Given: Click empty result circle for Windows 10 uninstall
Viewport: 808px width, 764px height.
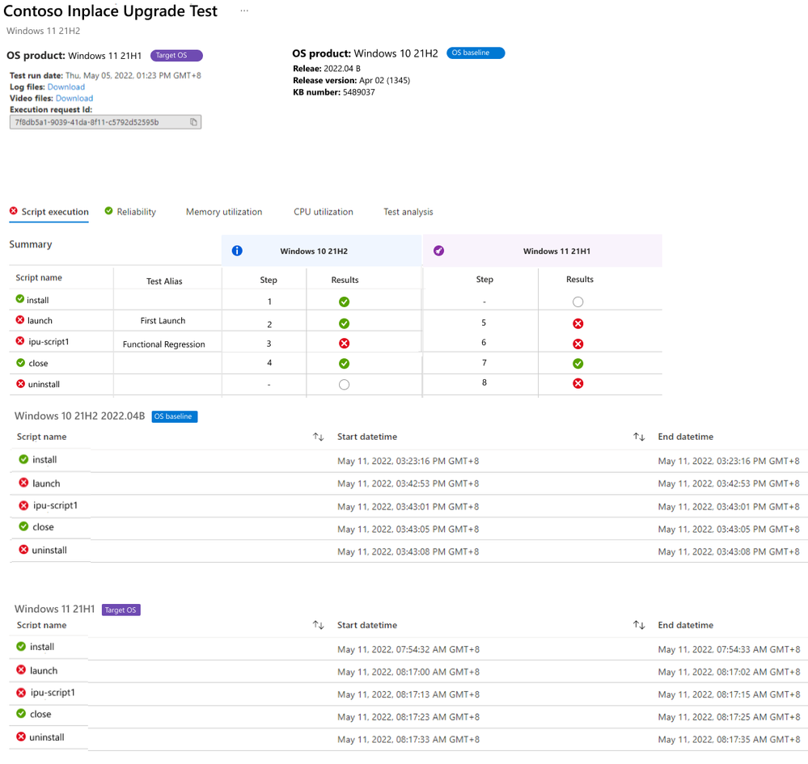Looking at the screenshot, I should (x=345, y=385).
